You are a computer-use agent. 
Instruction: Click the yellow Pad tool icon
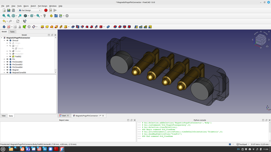point(42,27)
